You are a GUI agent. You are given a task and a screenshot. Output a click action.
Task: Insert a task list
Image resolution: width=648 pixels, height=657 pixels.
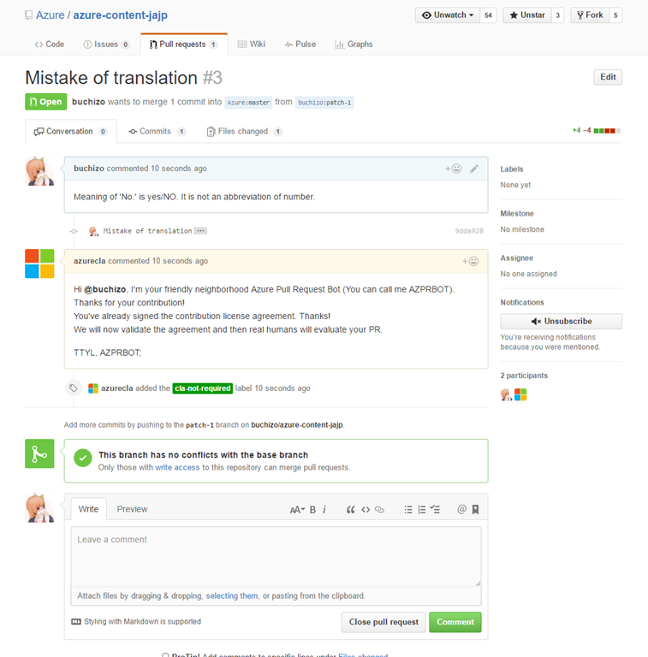click(x=435, y=510)
